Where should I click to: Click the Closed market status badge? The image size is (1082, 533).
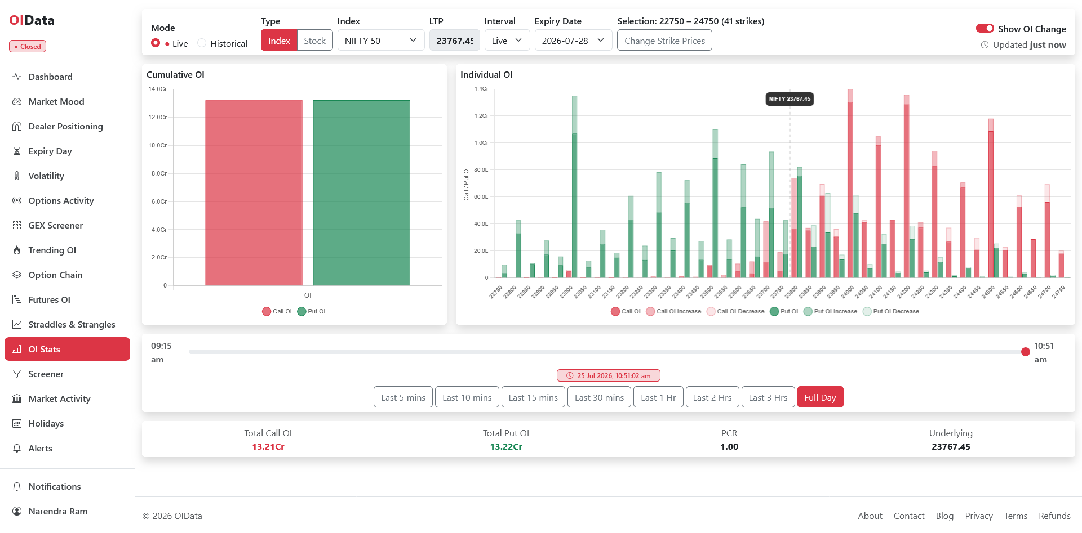point(28,46)
